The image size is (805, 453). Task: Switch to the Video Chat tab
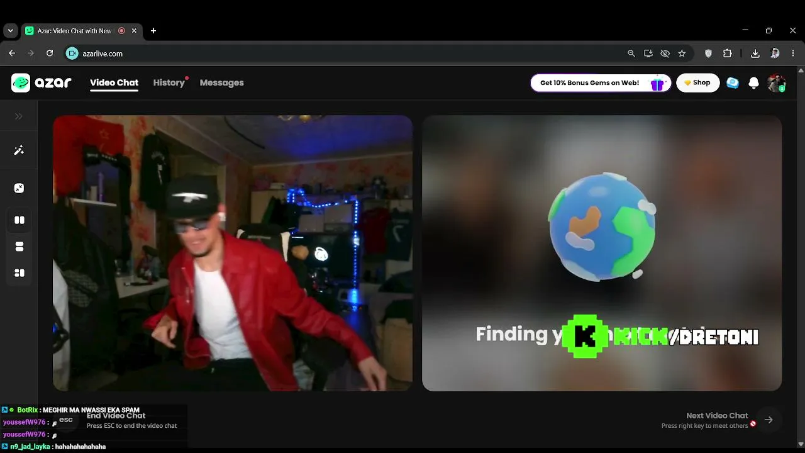coord(114,82)
